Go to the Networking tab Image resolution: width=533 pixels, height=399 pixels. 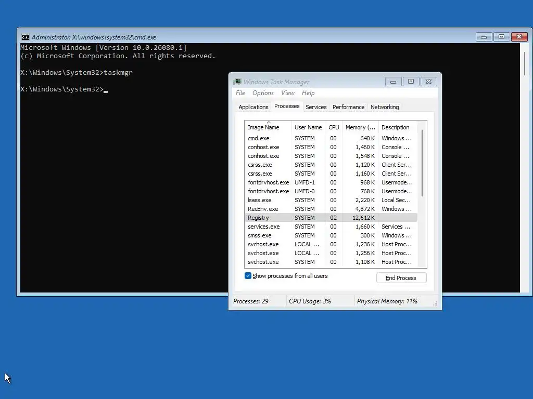tap(385, 107)
